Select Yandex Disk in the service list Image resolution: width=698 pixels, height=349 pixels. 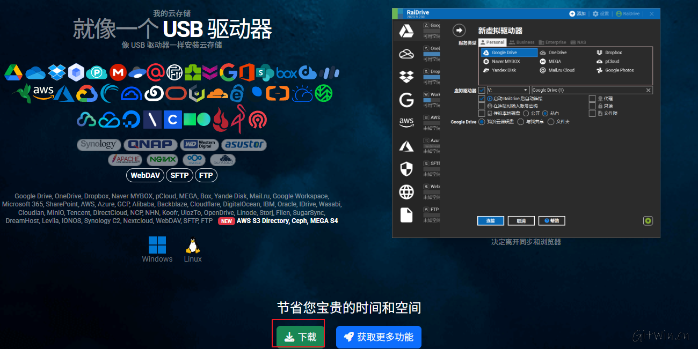pos(499,70)
